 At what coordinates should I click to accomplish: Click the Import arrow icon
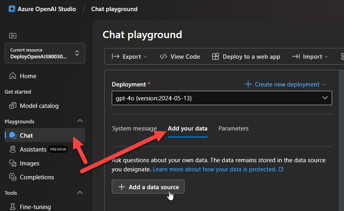point(296,56)
